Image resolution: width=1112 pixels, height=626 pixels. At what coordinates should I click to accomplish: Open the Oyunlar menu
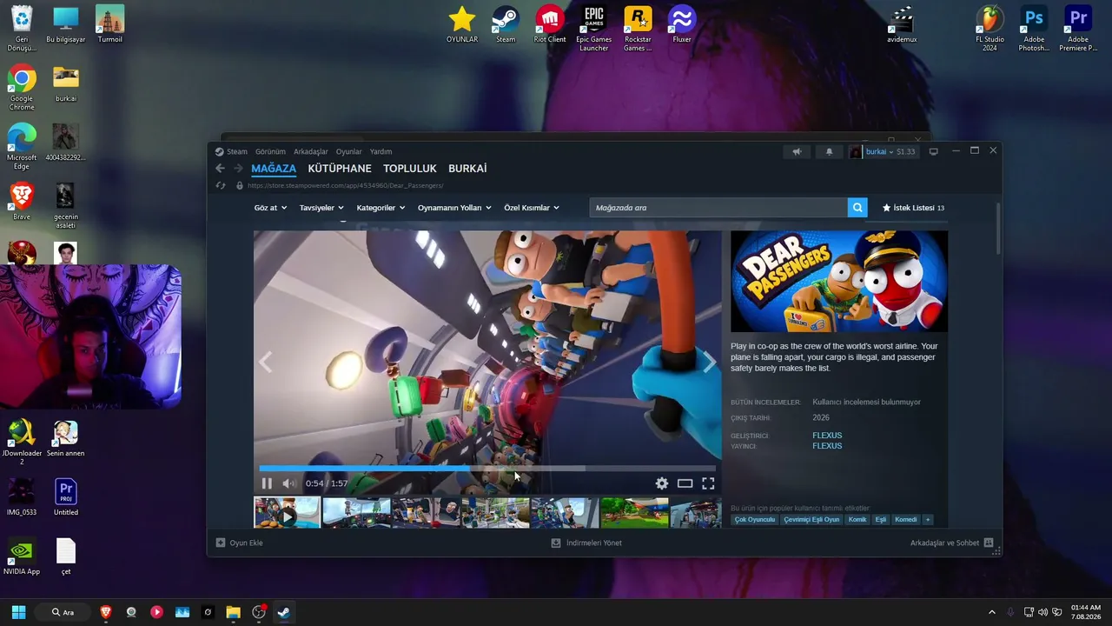point(349,151)
